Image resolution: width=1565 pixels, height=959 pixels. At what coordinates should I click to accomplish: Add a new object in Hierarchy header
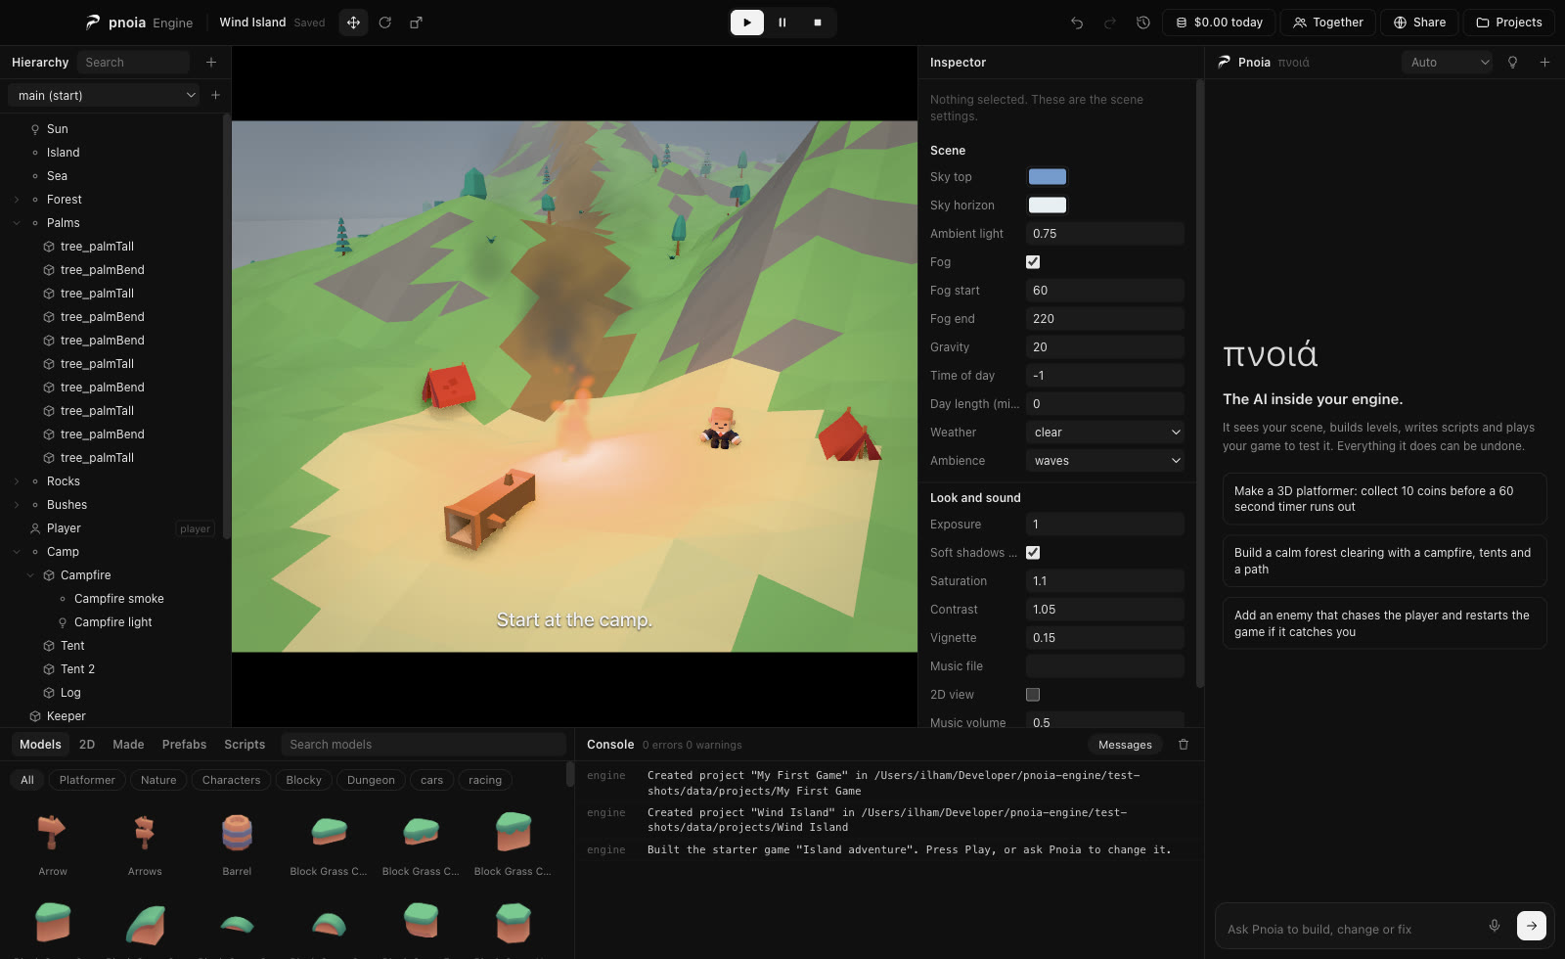[211, 62]
